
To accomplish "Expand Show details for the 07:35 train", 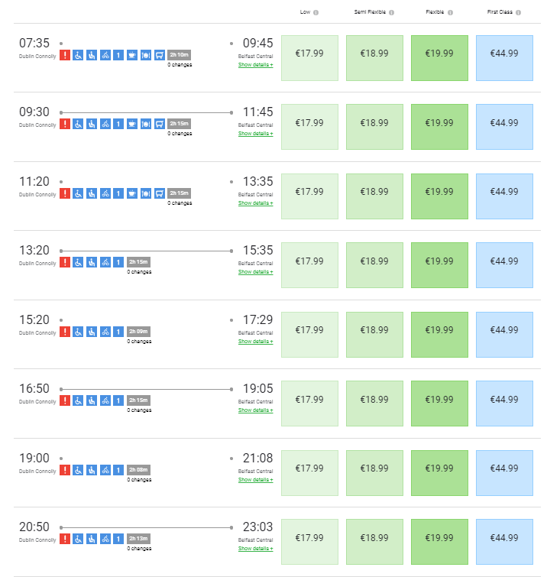I will (x=255, y=65).
